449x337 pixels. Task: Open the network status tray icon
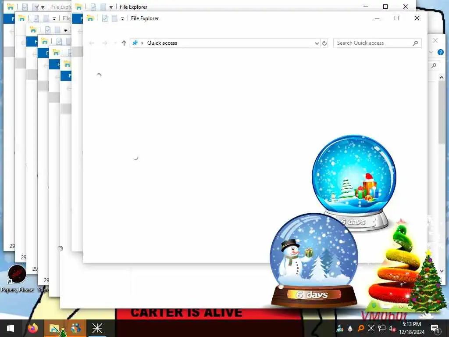pos(382,328)
